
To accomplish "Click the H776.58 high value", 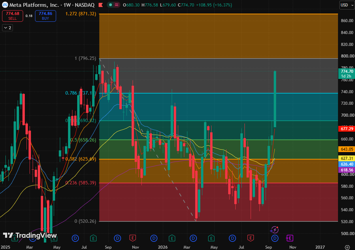I will (x=150, y=5).
